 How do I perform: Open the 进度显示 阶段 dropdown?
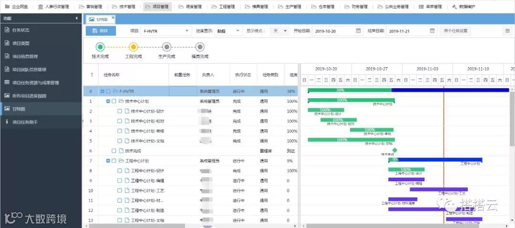click(x=228, y=31)
